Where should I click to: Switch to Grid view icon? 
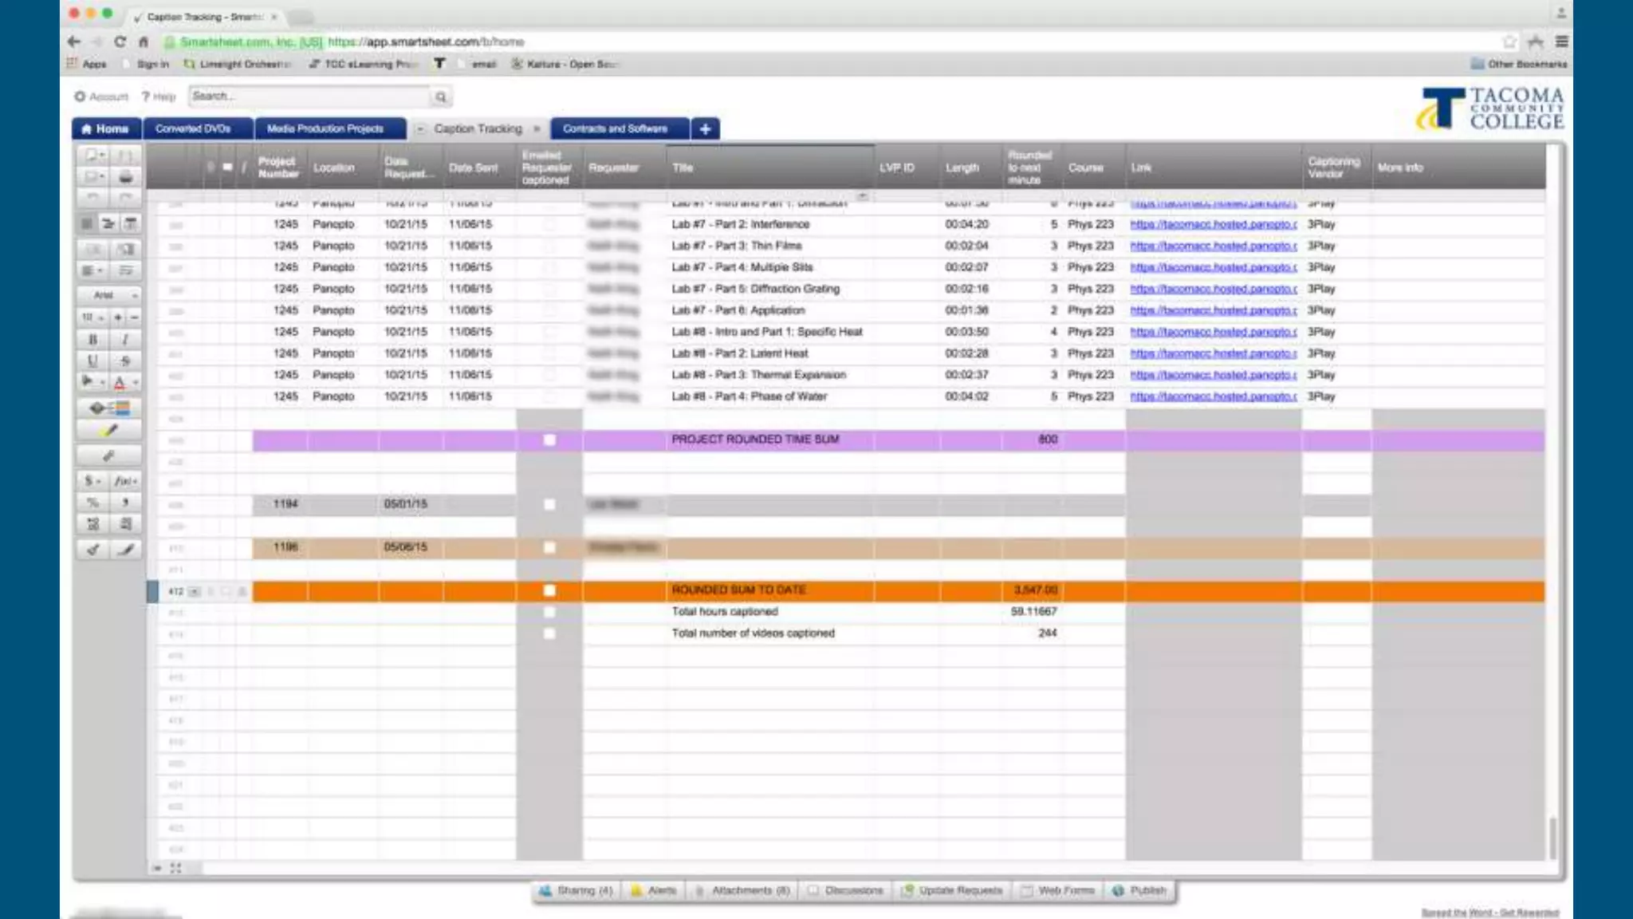(x=87, y=223)
